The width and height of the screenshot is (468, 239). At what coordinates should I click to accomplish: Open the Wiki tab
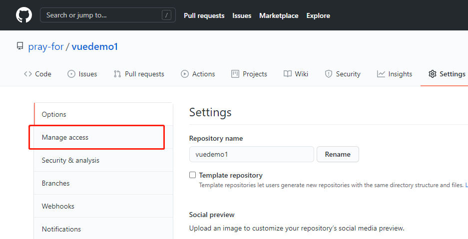pyautogui.click(x=301, y=74)
